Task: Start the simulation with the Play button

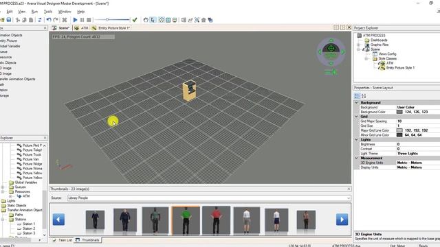Action: [75, 20]
